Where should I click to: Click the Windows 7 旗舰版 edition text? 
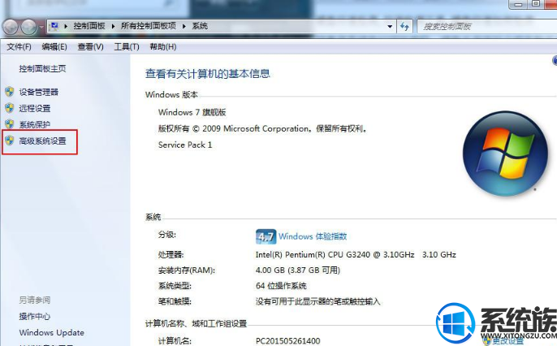(192, 112)
